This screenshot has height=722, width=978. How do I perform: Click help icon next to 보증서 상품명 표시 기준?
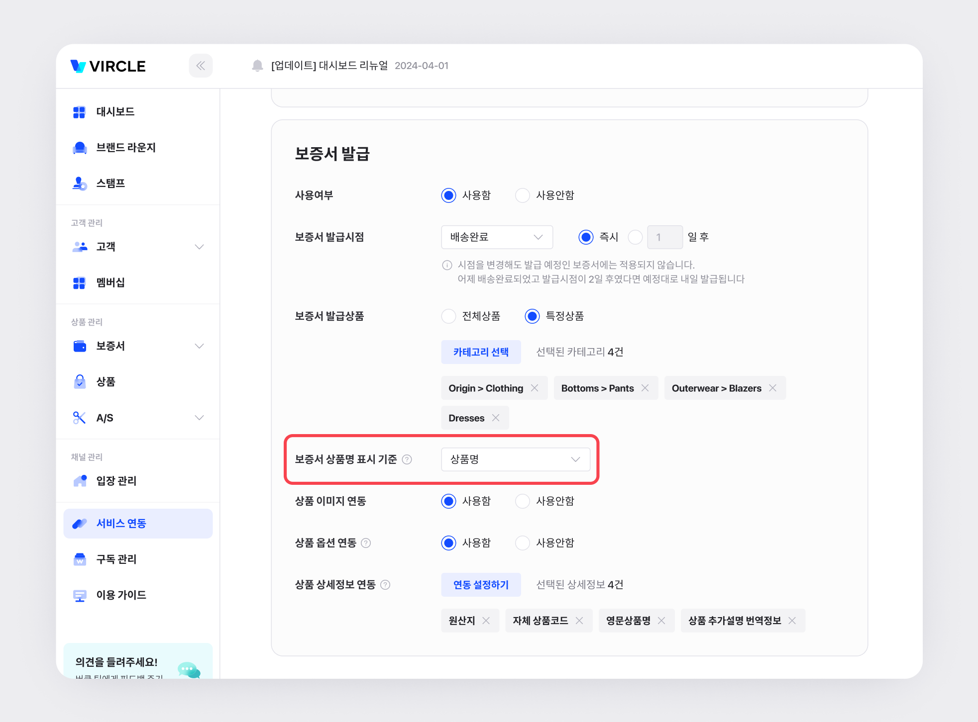pyautogui.click(x=407, y=459)
